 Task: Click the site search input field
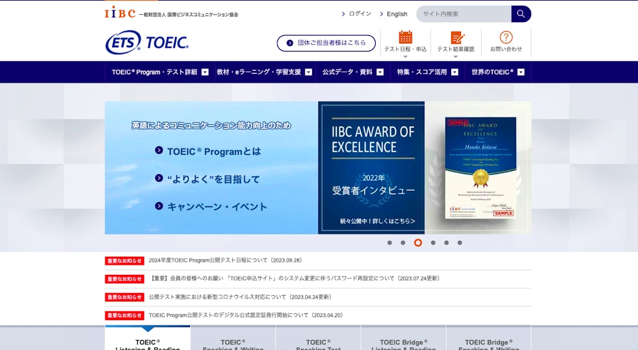[x=464, y=14]
